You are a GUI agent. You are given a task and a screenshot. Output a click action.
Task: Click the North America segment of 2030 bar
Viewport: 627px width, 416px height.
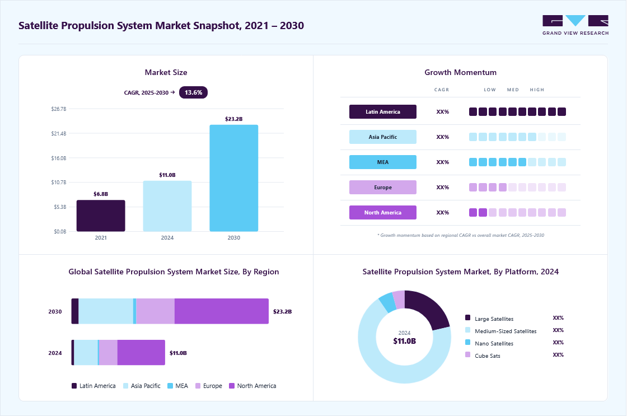click(222, 311)
